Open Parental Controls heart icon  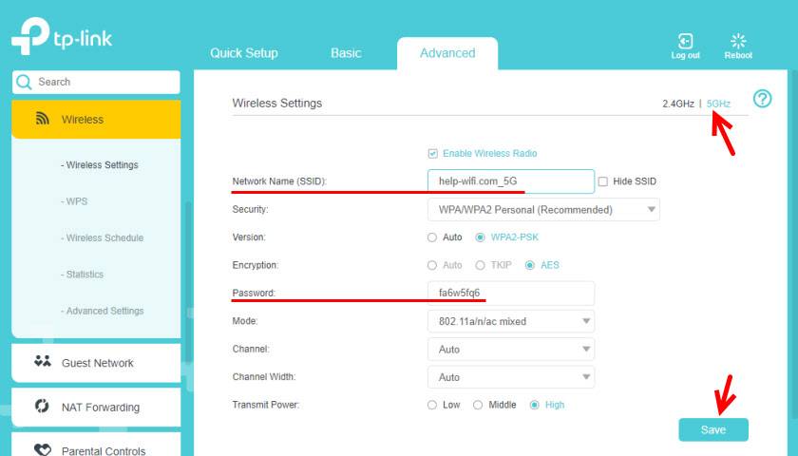(x=42, y=449)
